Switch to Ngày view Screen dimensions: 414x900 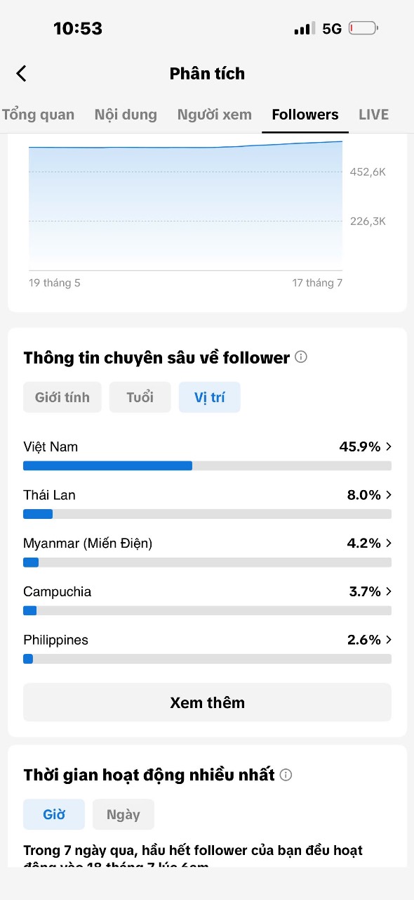(123, 814)
